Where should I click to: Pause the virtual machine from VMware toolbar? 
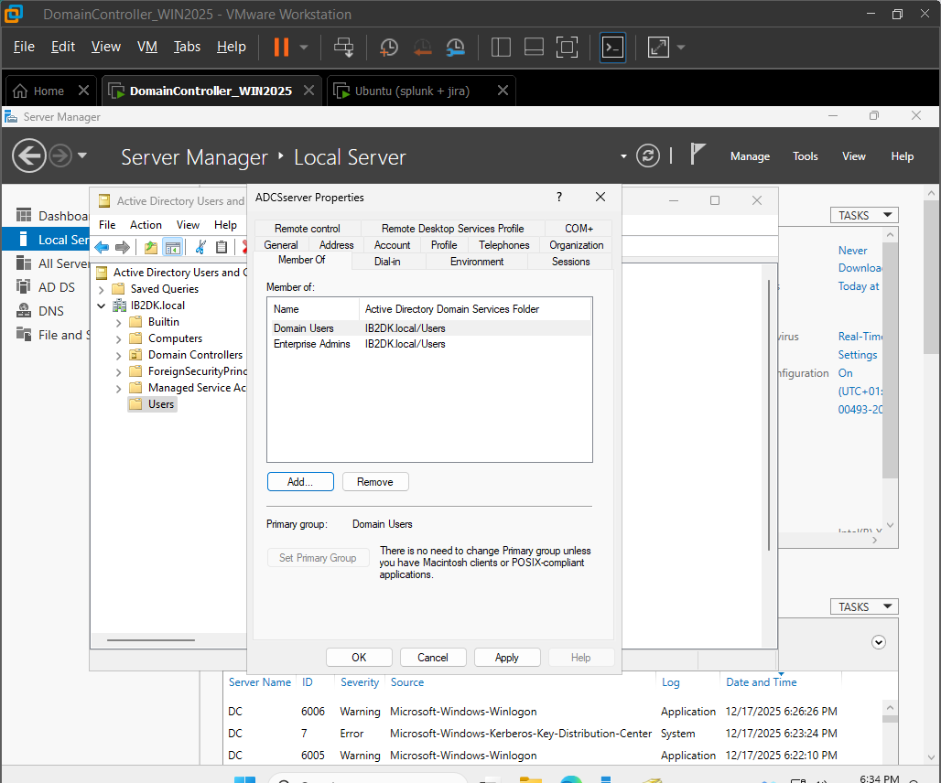[281, 47]
